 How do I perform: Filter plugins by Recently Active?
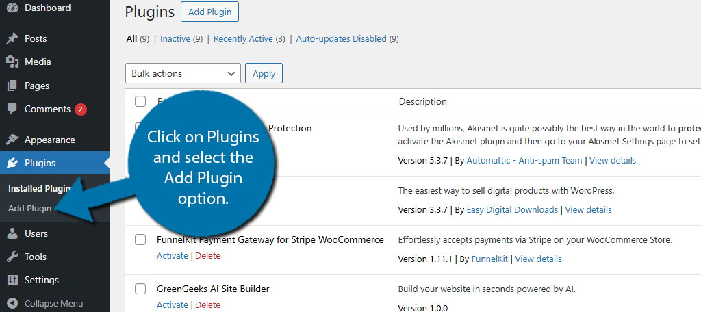pyautogui.click(x=243, y=39)
